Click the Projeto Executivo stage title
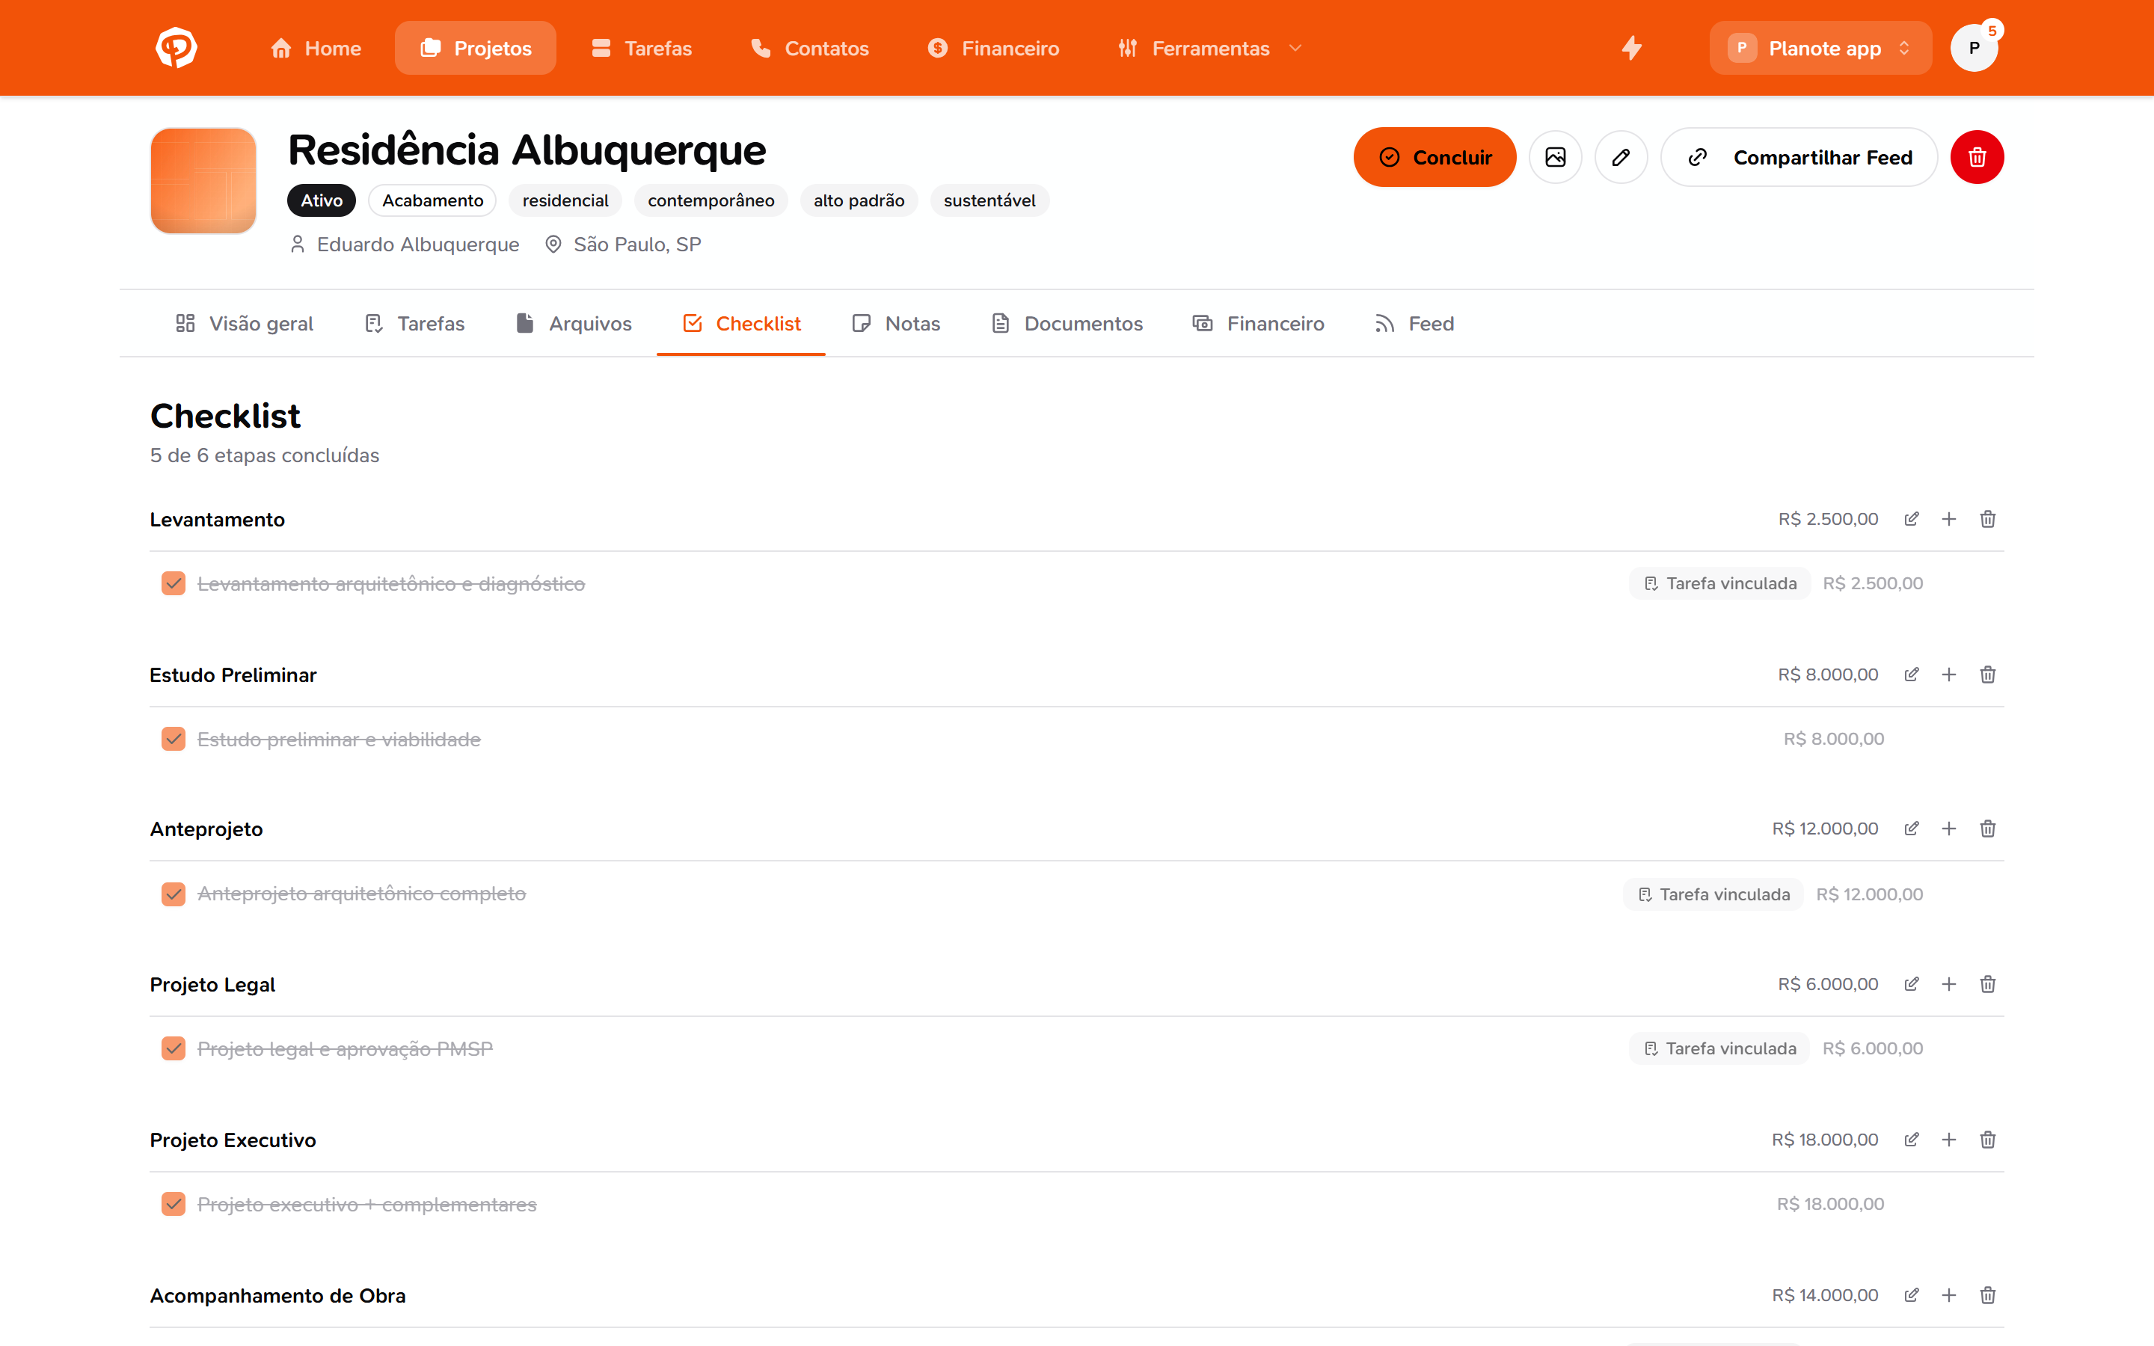The width and height of the screenshot is (2154, 1346). click(x=233, y=1140)
